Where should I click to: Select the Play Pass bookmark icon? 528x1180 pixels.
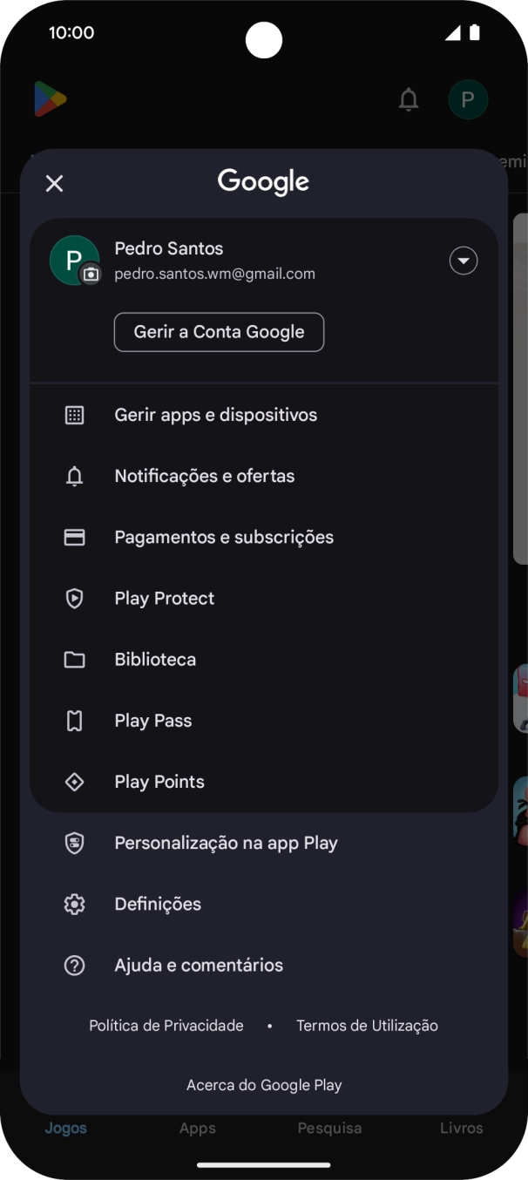74,720
